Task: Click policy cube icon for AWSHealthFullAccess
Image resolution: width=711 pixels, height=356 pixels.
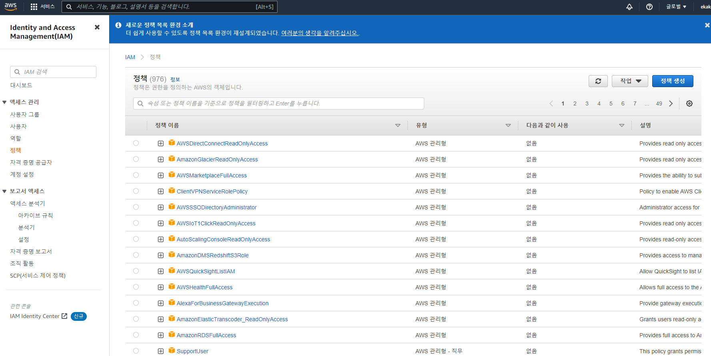Action: click(x=172, y=286)
